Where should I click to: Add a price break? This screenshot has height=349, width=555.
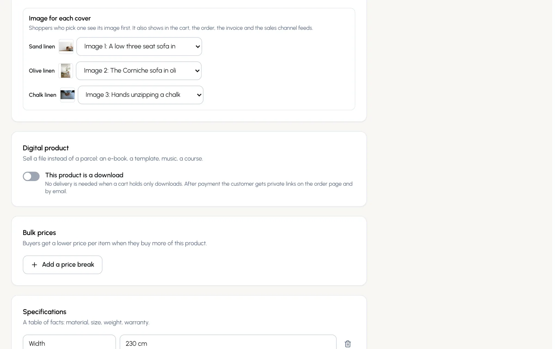point(62,265)
